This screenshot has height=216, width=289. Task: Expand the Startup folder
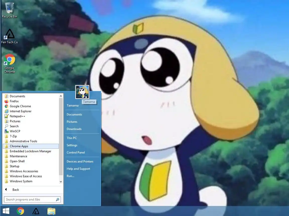[x=31, y=166]
